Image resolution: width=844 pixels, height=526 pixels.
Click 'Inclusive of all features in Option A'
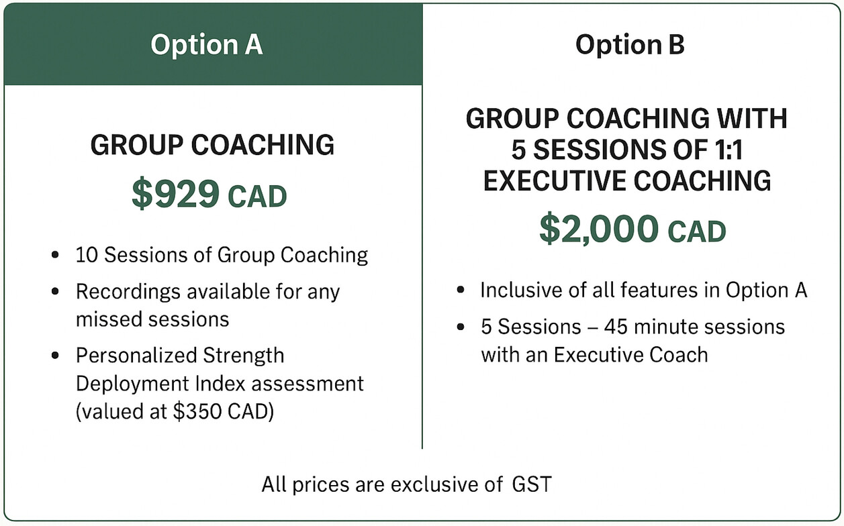(643, 290)
